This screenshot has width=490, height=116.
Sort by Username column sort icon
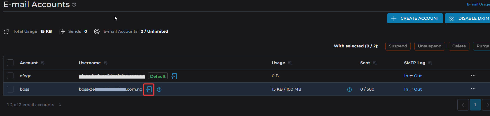pyautogui.click(x=106, y=63)
